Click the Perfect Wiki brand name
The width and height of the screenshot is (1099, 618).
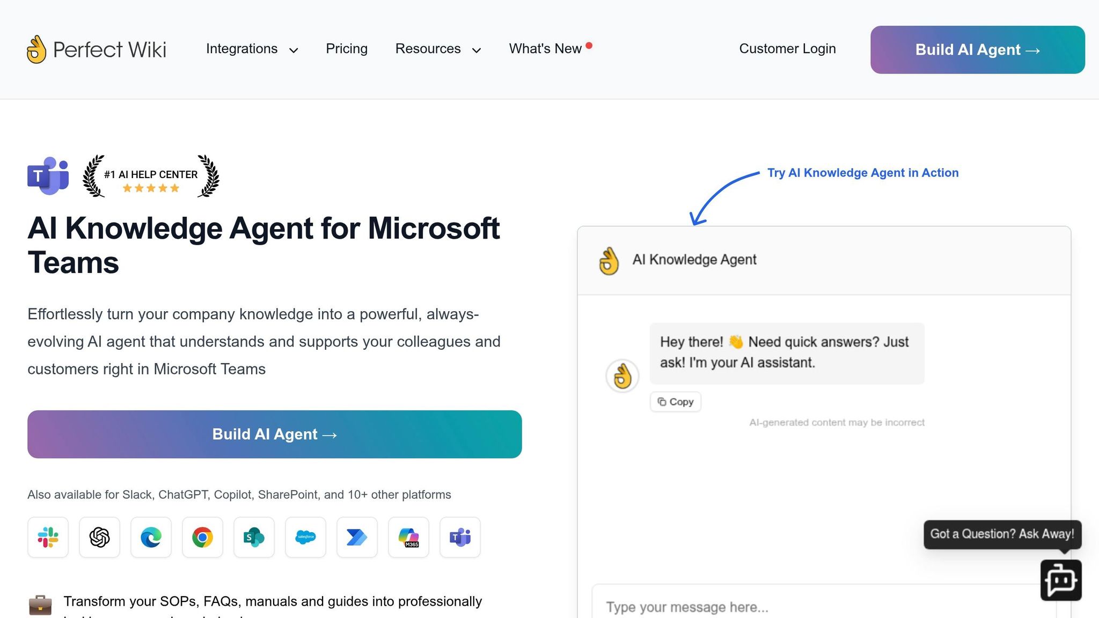tap(109, 50)
